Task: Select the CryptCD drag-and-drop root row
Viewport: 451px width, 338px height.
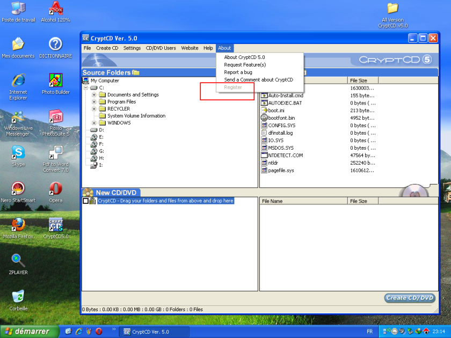Action: [165, 201]
